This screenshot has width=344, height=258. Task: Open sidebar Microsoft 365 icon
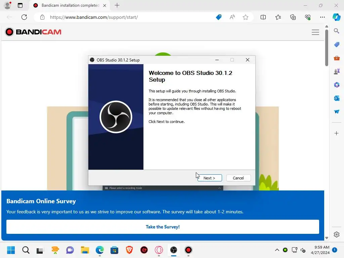(337, 85)
